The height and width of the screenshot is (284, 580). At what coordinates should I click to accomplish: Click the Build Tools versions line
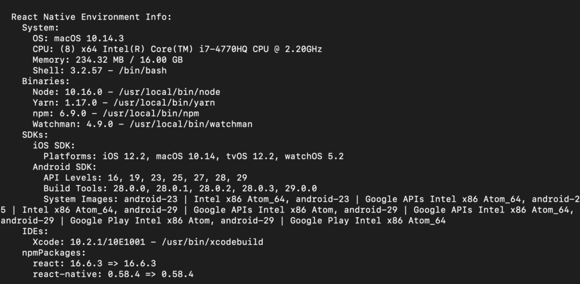click(x=180, y=188)
